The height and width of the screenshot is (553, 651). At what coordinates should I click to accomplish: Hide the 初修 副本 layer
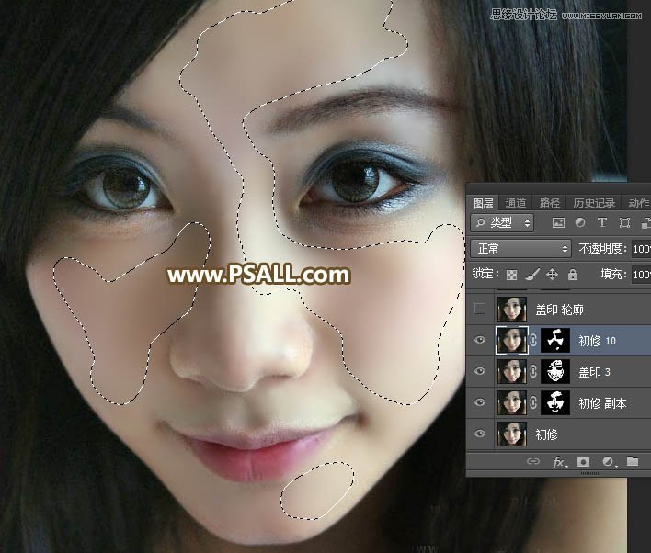(480, 402)
